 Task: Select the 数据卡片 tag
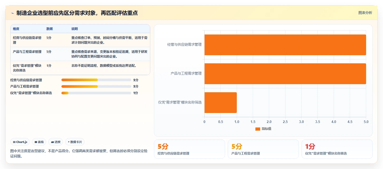pyautogui.click(x=75, y=142)
